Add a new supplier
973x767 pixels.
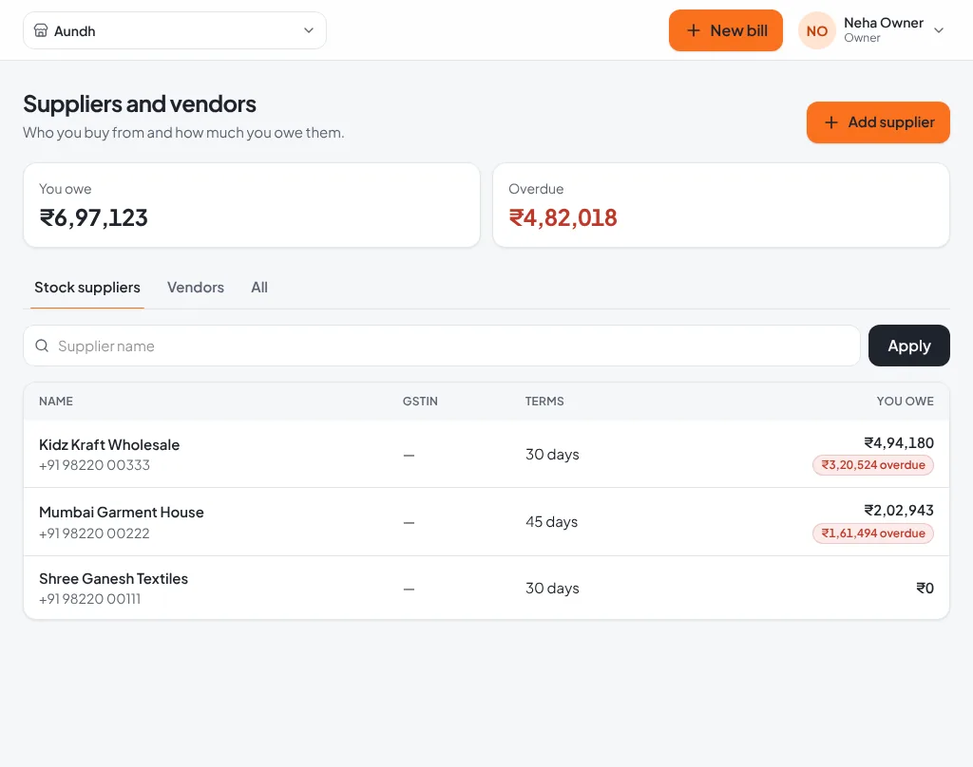tap(878, 122)
